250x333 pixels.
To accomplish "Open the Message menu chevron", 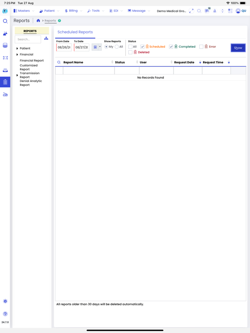I will click(x=149, y=11).
